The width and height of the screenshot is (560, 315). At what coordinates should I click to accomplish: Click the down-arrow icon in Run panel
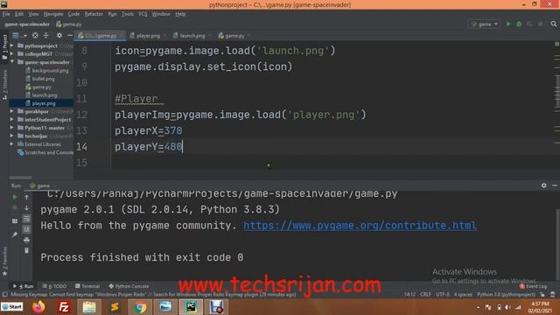click(26, 208)
